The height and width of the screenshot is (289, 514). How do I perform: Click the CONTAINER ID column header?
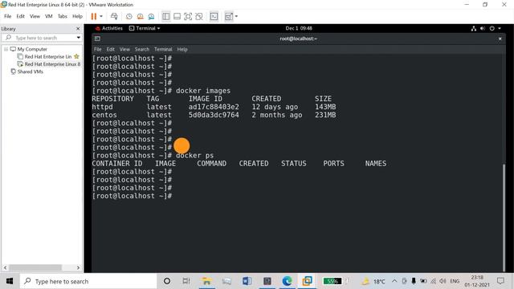click(117, 164)
